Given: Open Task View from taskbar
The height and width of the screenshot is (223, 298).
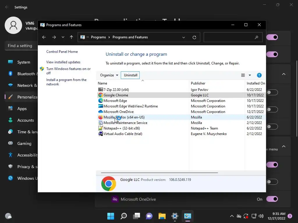Looking at the screenshot, I should click(136, 216).
